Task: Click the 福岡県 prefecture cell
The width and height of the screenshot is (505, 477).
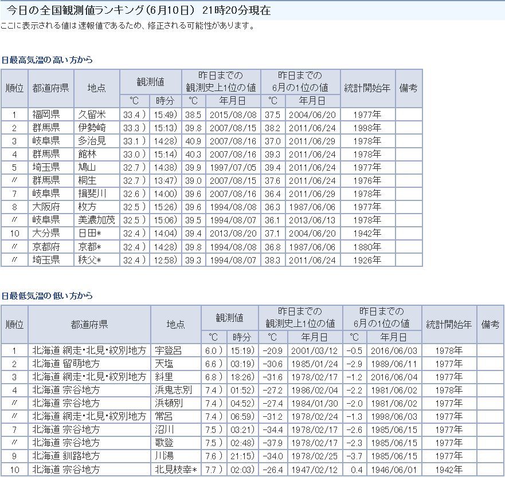Action: (46, 115)
